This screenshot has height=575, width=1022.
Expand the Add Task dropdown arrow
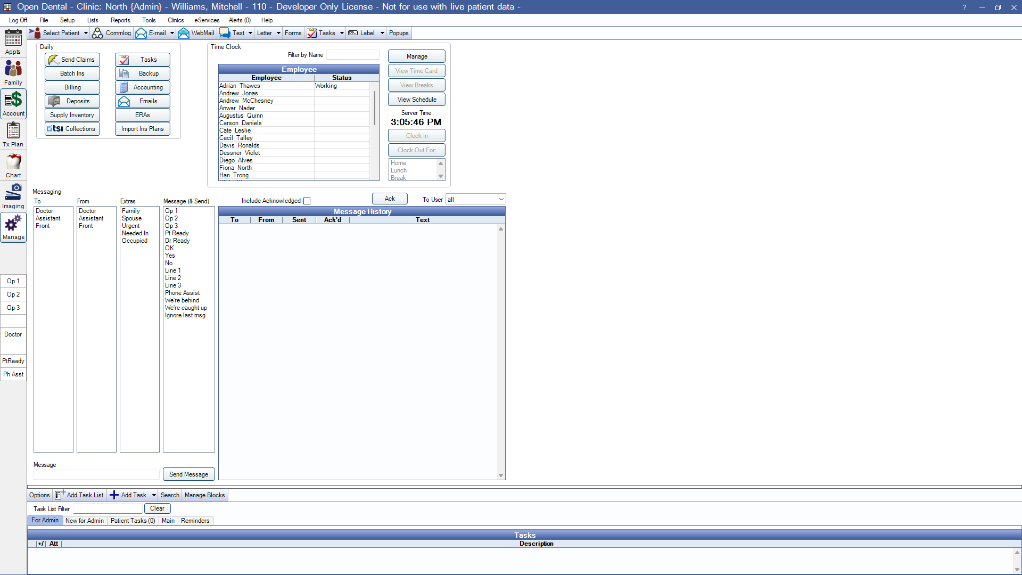[x=154, y=495]
